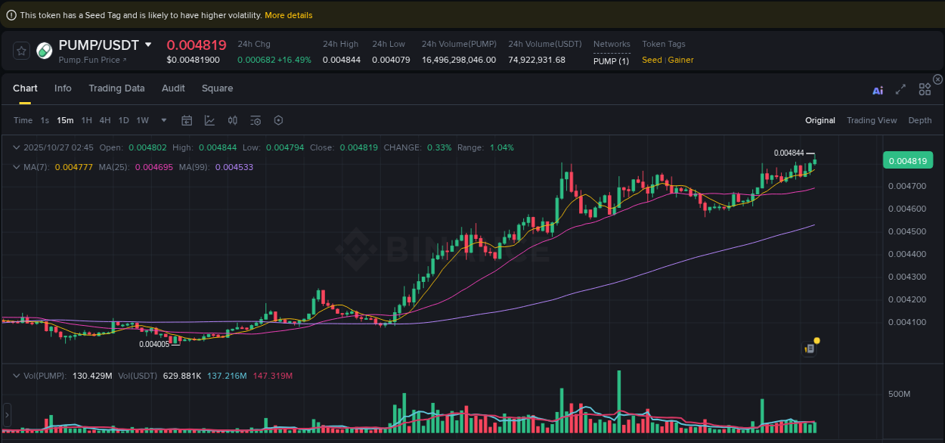Select the 15m timeframe

click(x=64, y=120)
